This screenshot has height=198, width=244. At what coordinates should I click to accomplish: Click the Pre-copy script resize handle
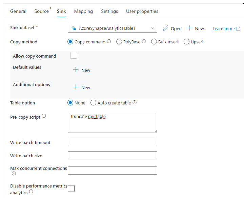[x=156, y=131]
